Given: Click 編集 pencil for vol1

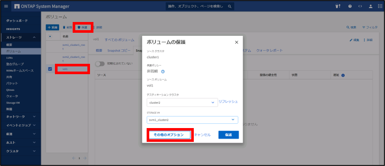Looking at the screenshot, I should click(x=354, y=40).
